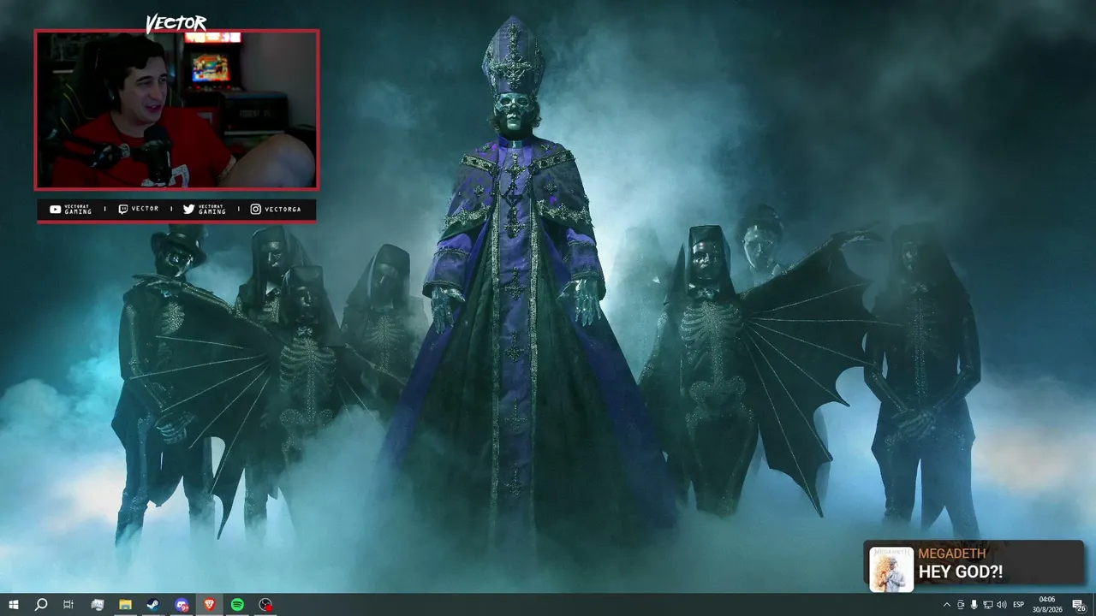Click the "HEY GOD?!" song title

961,572
